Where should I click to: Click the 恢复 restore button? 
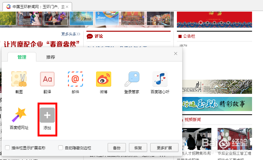pos(138,148)
